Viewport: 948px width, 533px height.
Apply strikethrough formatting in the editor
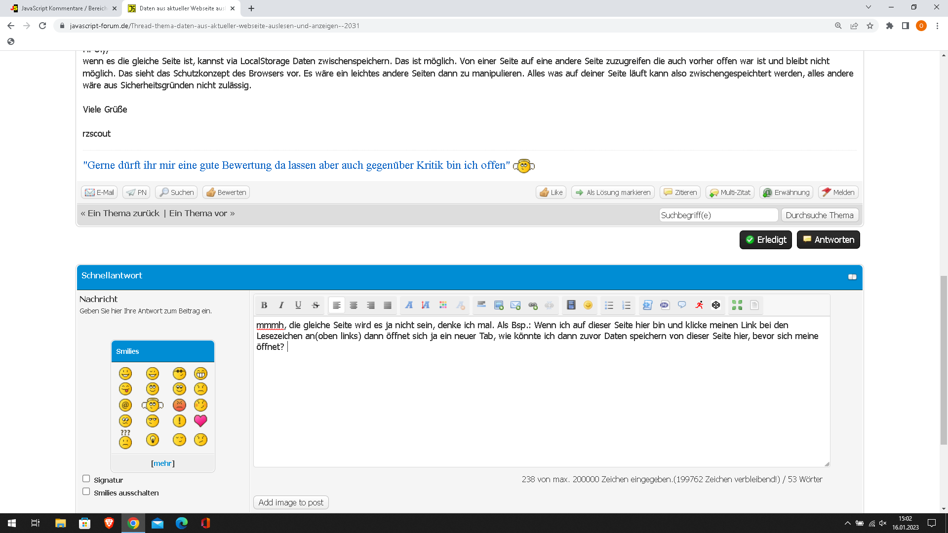tap(316, 305)
